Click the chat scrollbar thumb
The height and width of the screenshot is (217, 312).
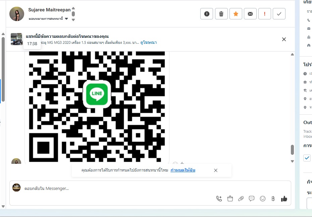tap(292, 150)
